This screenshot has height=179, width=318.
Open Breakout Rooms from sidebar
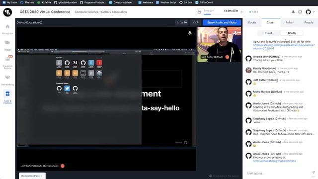7,63
